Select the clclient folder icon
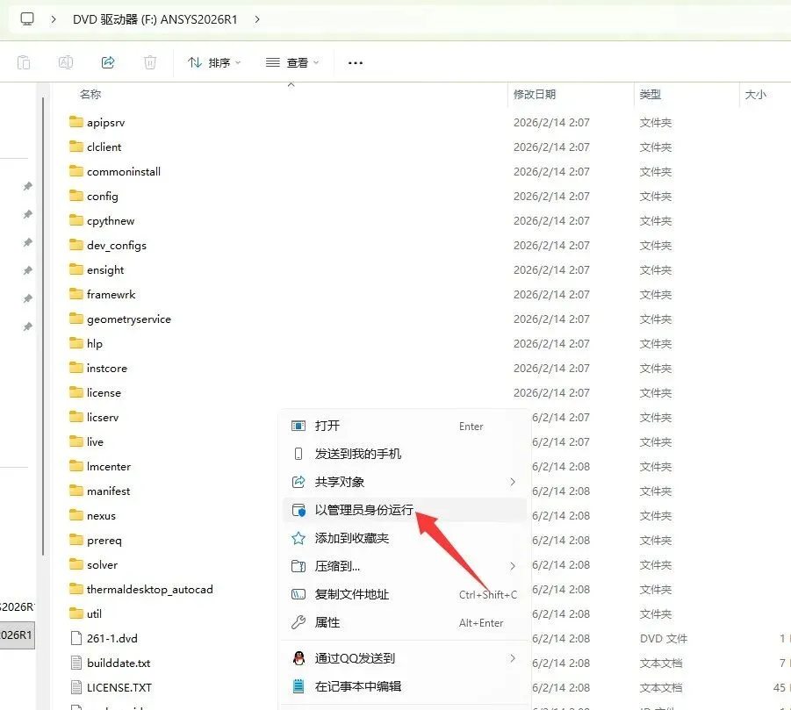Screen dimensions: 791x710 click(x=76, y=147)
